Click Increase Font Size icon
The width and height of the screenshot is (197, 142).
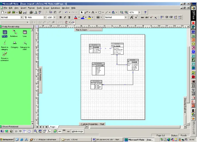click(x=131, y=17)
